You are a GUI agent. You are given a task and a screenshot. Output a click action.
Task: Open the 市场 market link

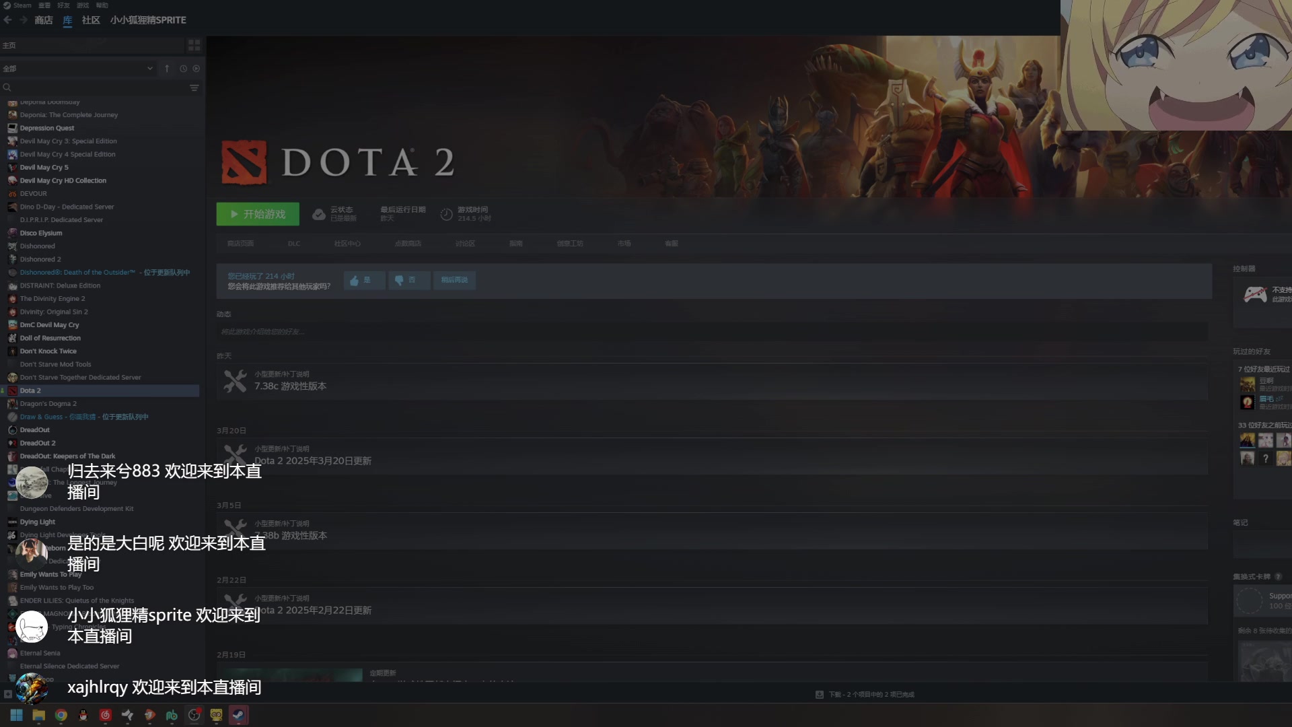pyautogui.click(x=624, y=244)
